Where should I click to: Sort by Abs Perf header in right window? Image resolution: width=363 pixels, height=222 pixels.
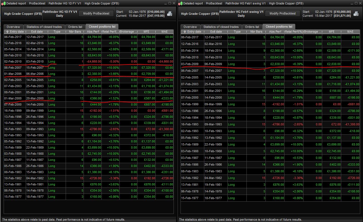(275, 32)
